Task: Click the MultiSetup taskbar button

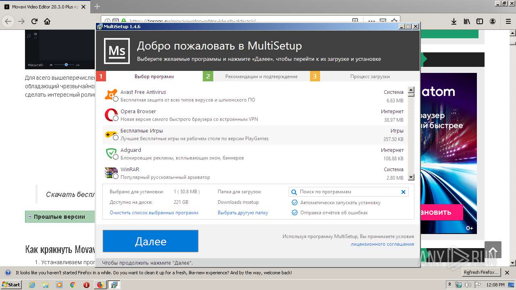Action: pos(114,285)
